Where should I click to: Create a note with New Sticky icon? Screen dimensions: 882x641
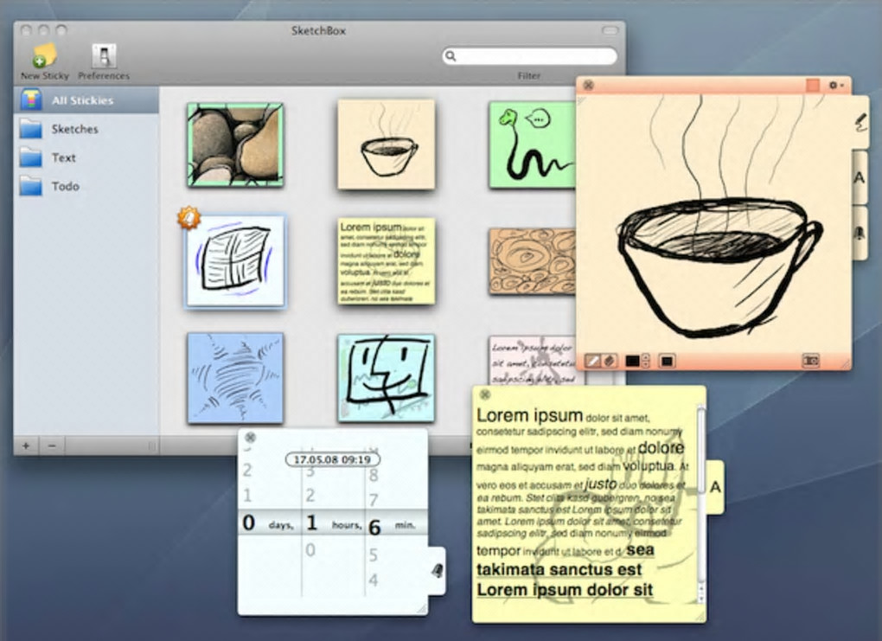[44, 55]
